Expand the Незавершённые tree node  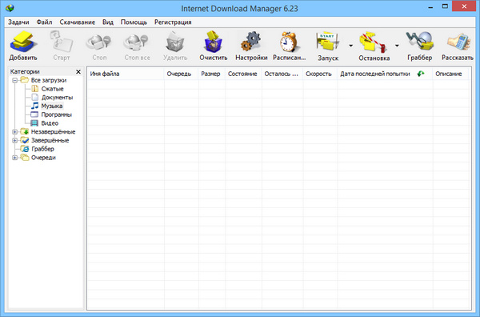(14, 132)
